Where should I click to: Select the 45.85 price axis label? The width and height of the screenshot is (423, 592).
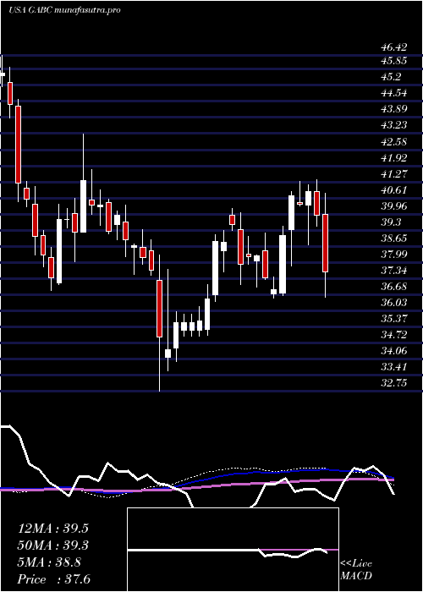click(394, 60)
